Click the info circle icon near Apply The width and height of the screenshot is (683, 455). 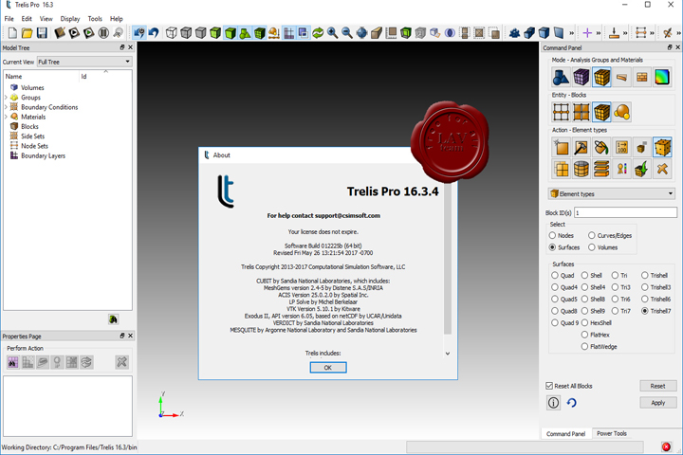click(x=553, y=403)
